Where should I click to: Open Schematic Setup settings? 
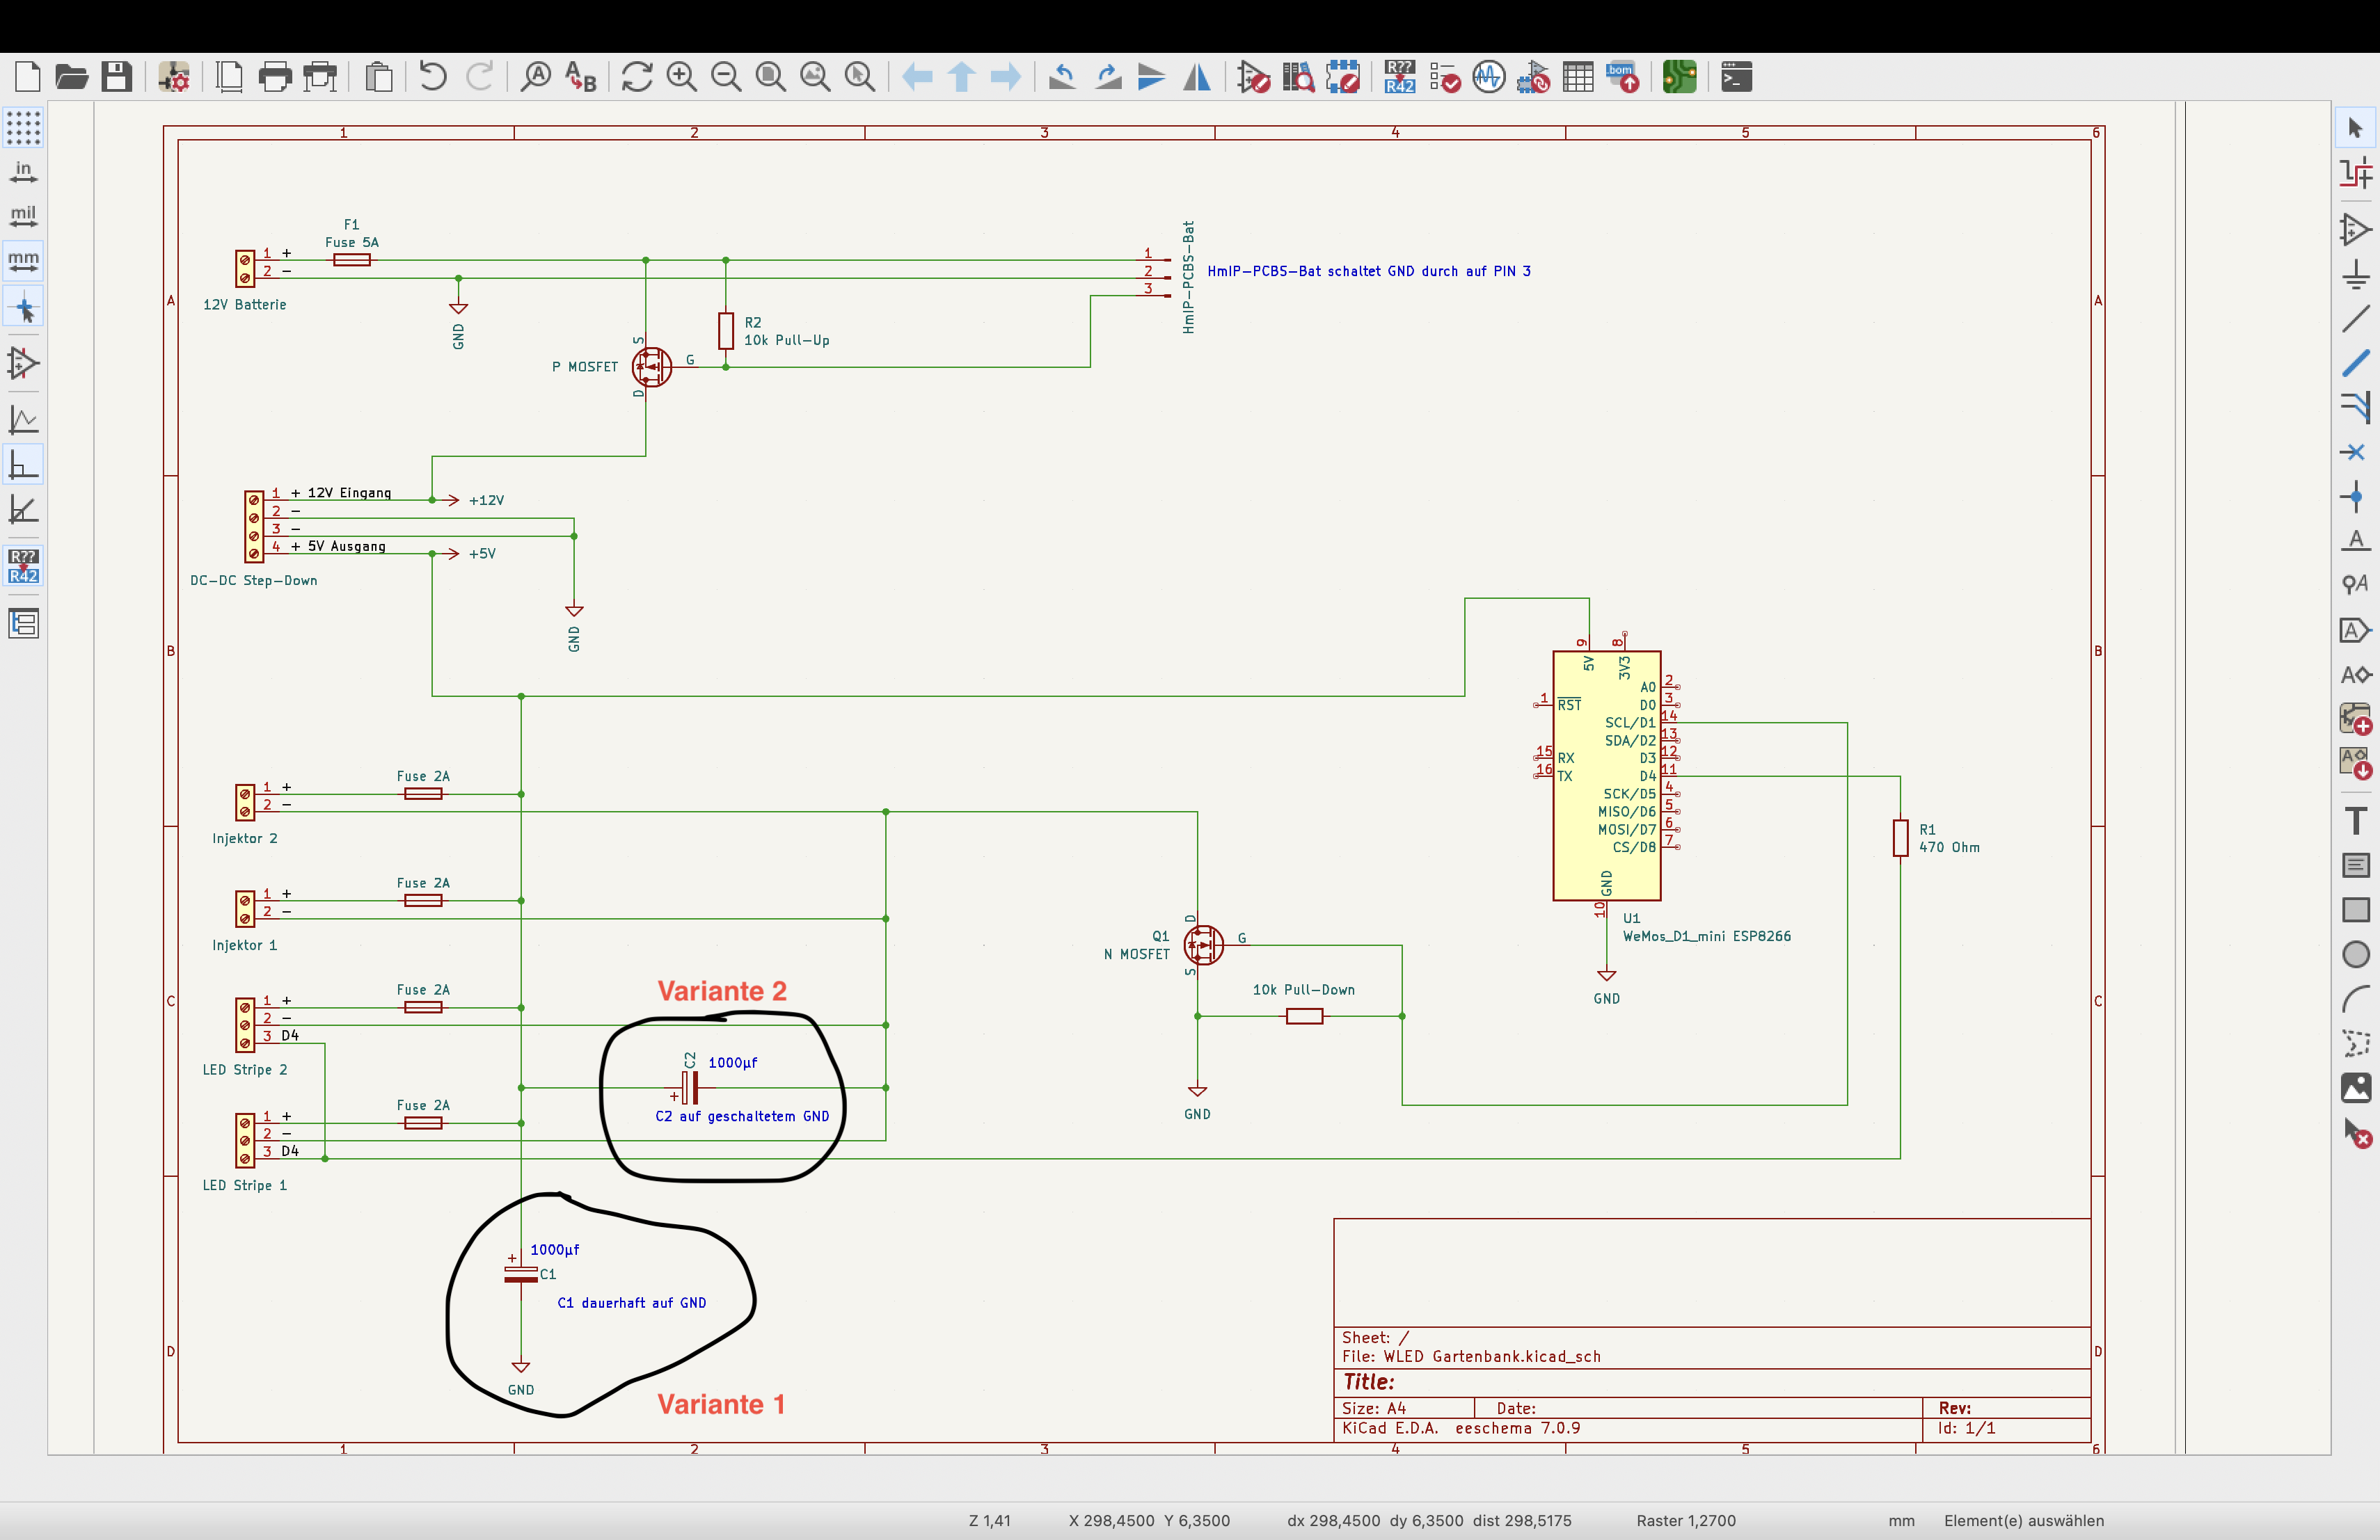click(x=175, y=77)
